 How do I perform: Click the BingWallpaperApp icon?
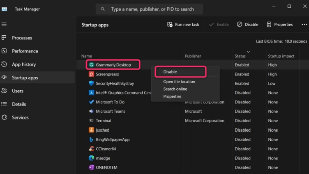coord(92,140)
